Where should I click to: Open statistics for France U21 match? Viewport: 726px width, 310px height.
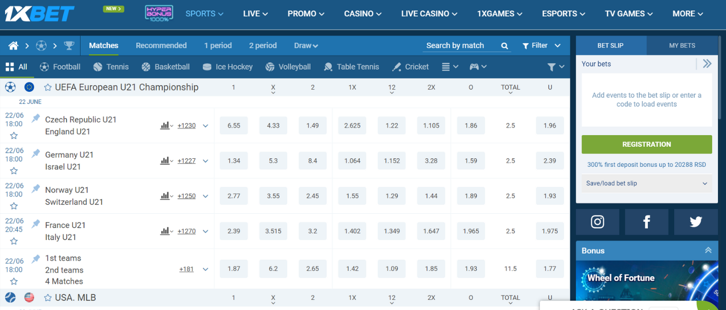[166, 231]
